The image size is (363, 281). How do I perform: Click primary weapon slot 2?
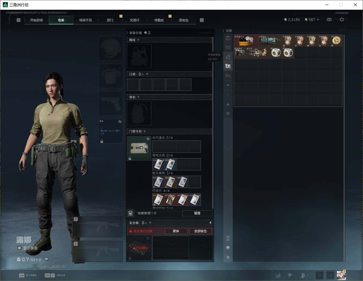98,252
